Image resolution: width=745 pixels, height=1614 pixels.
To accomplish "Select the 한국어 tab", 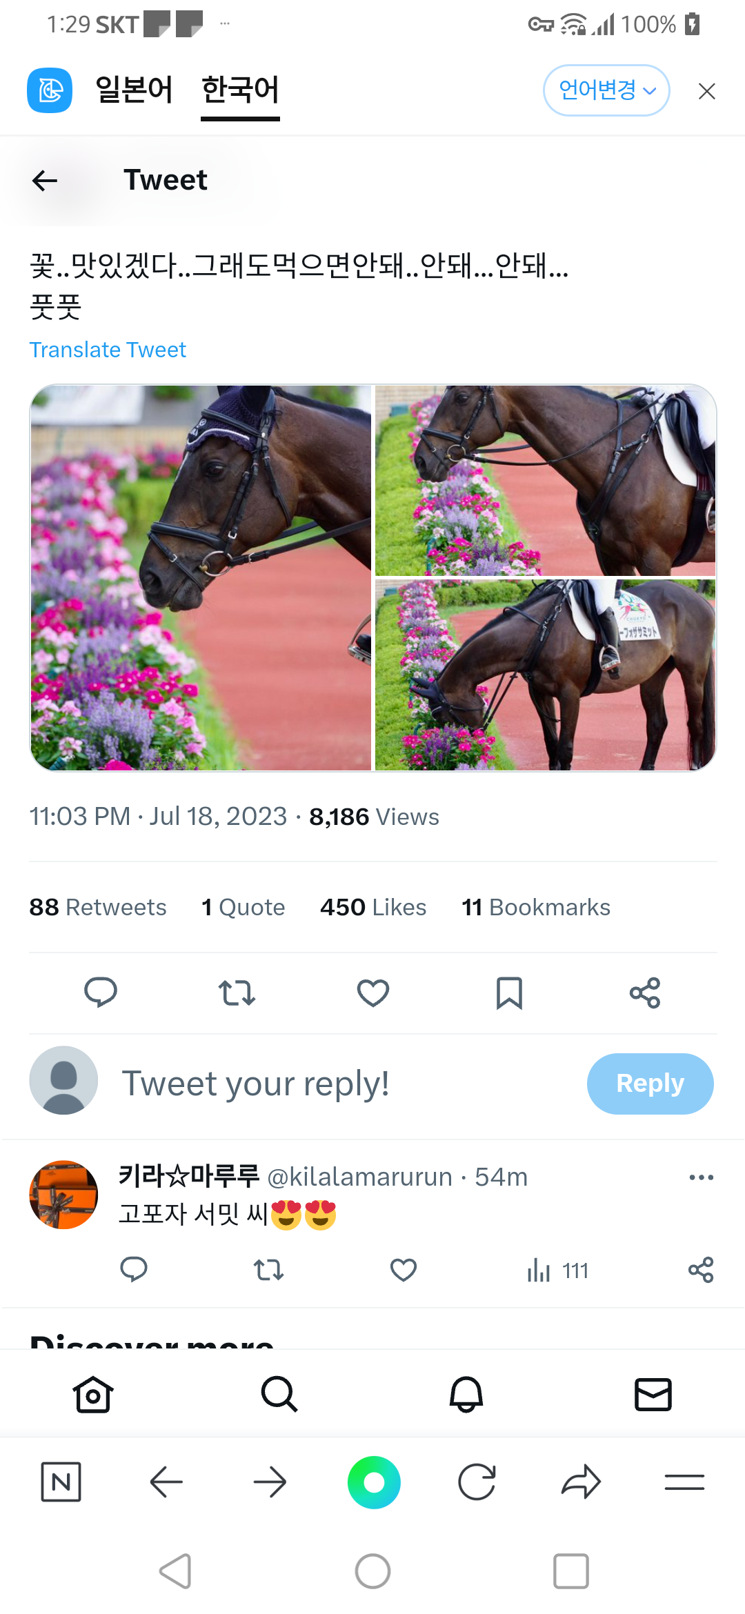I will pos(240,90).
